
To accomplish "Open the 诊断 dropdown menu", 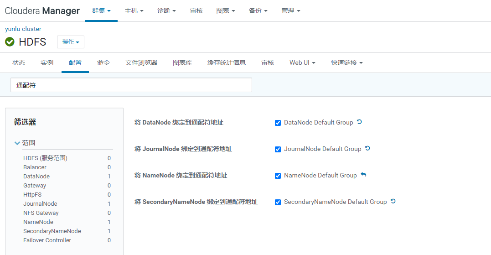I will coord(166,10).
